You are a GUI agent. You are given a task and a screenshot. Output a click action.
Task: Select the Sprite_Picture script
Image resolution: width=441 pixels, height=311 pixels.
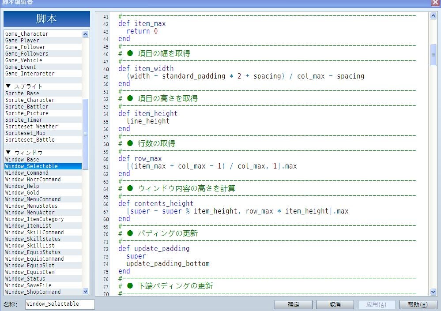[x=43, y=113]
